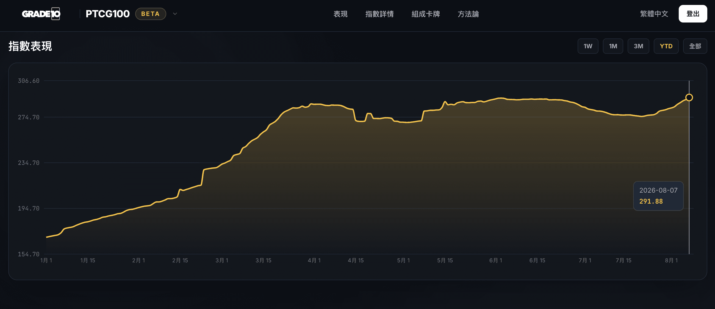Click the 194.70 y-axis label
Viewport: 715px width, 309px height.
tap(29, 208)
